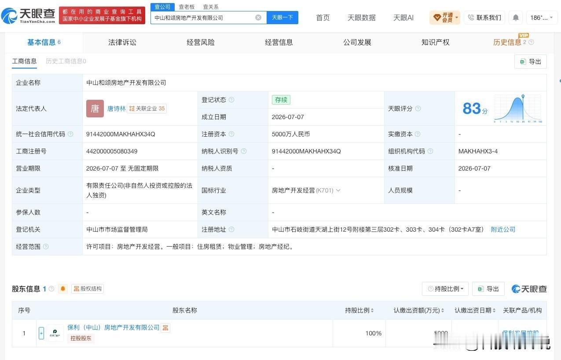Click the help icon beside 登记状态

[x=231, y=100]
